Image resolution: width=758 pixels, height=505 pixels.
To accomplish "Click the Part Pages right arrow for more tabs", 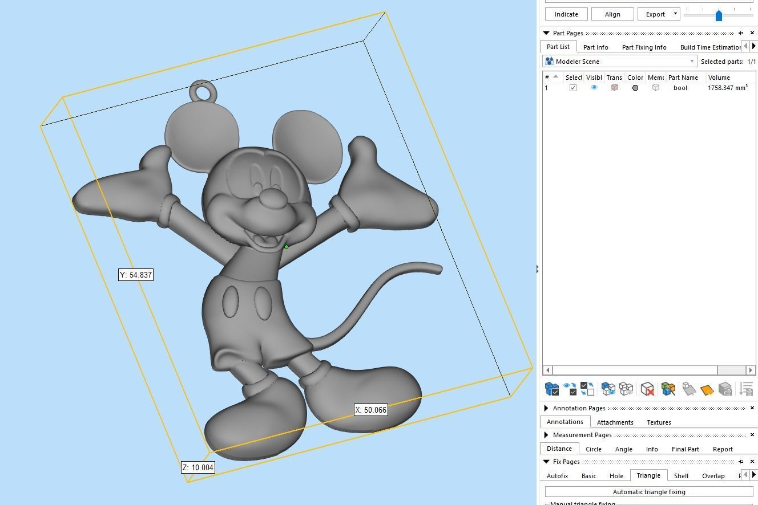I will tap(753, 46).
